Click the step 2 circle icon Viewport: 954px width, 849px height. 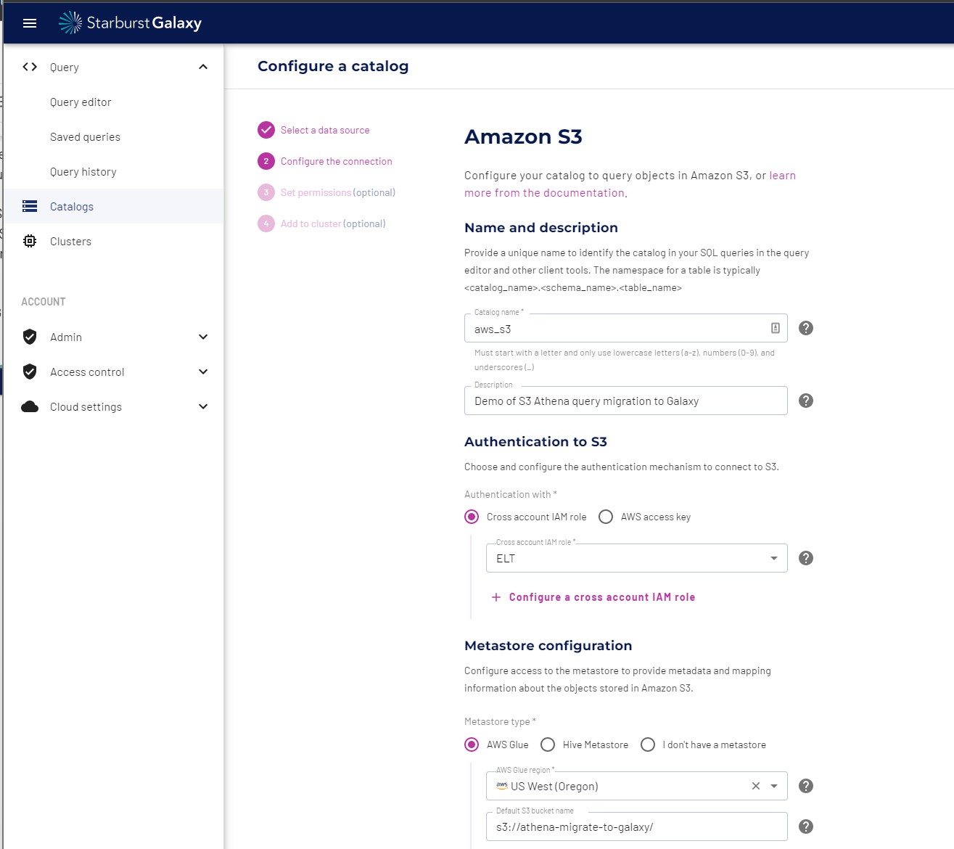click(266, 161)
